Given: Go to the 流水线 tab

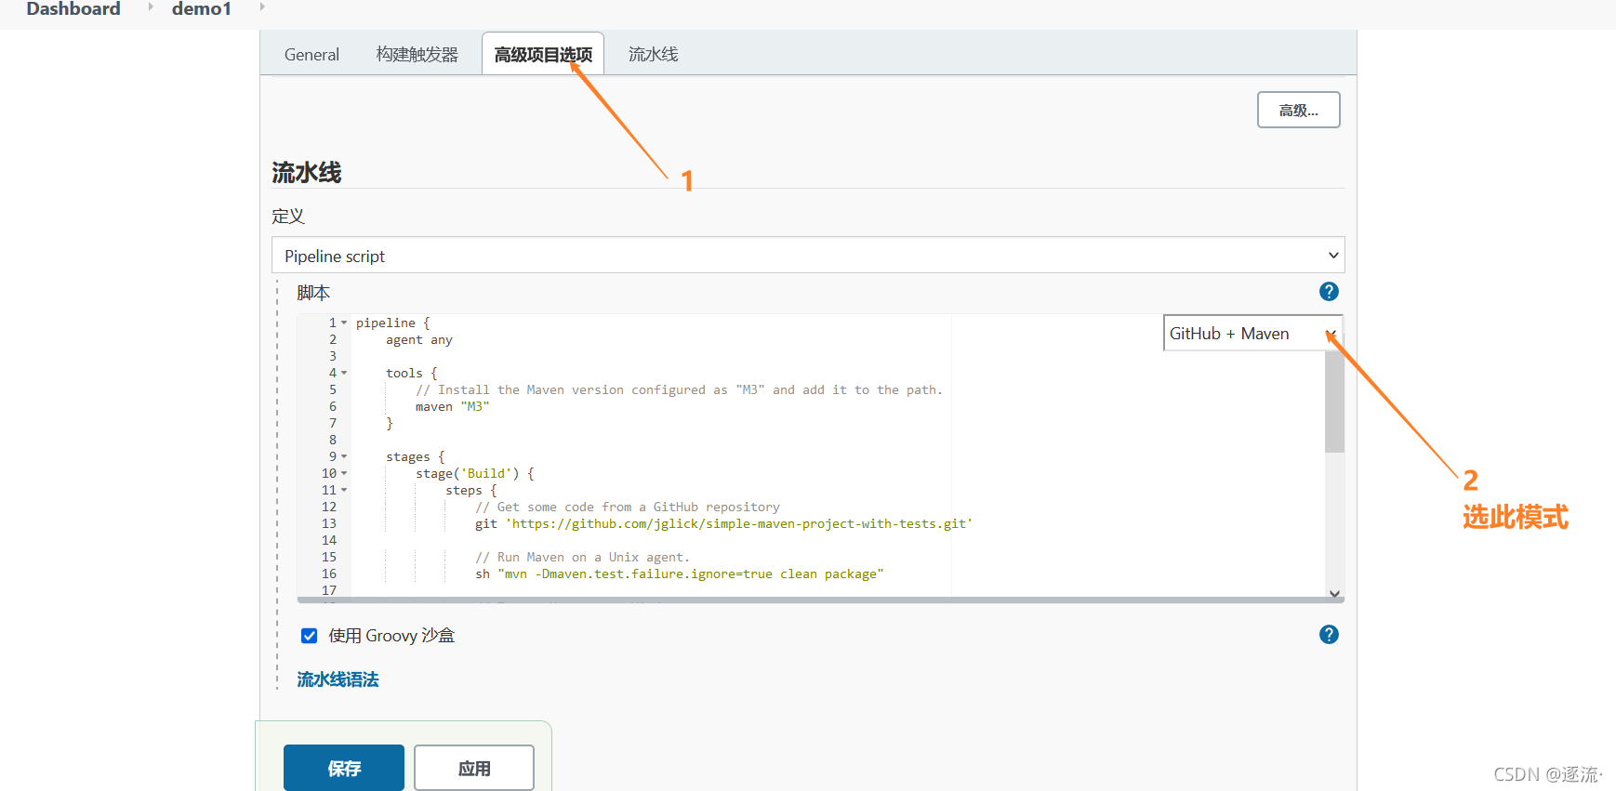Looking at the screenshot, I should (653, 55).
